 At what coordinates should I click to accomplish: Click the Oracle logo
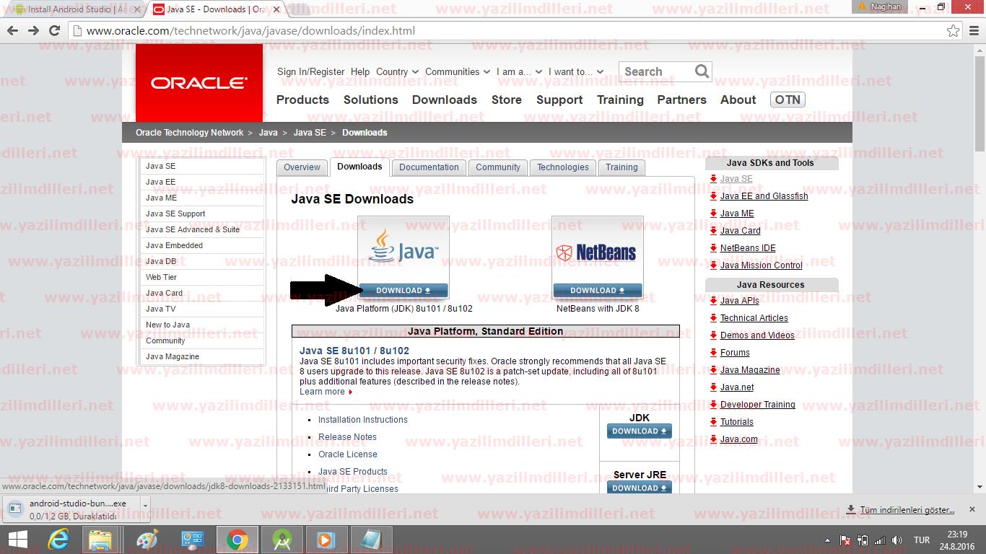(x=199, y=83)
